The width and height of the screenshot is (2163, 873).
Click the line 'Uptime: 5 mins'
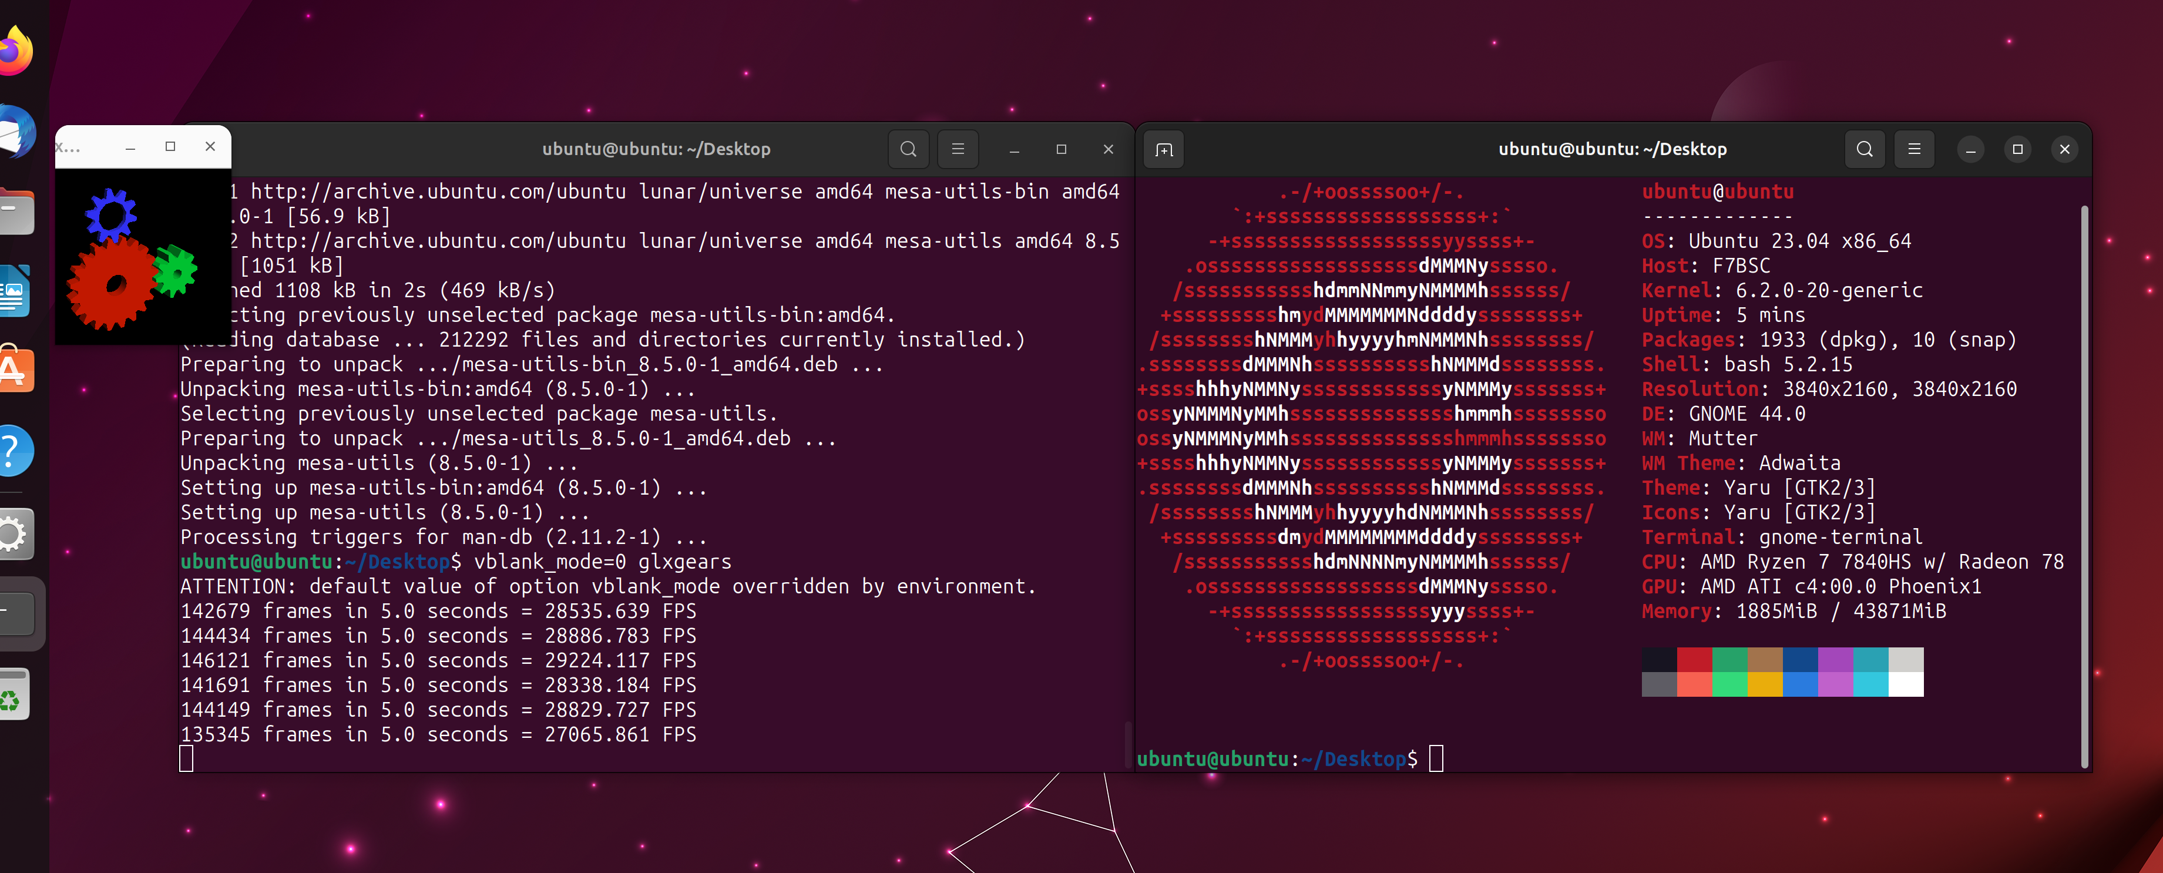coord(1723,315)
